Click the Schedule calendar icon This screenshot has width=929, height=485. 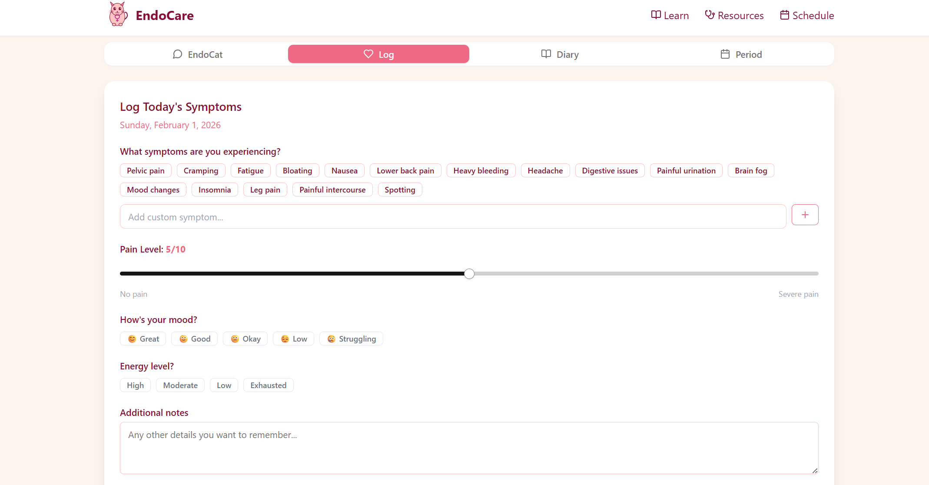tap(784, 15)
